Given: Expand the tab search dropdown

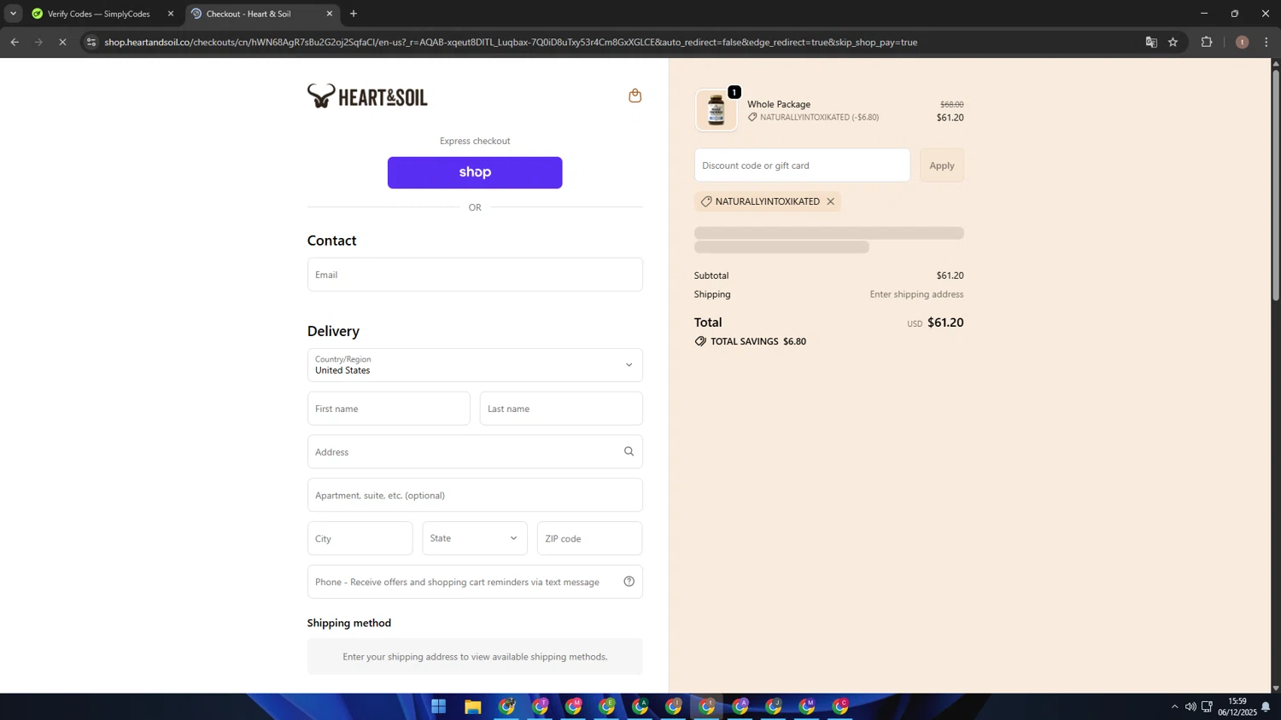Looking at the screenshot, I should coord(13,14).
